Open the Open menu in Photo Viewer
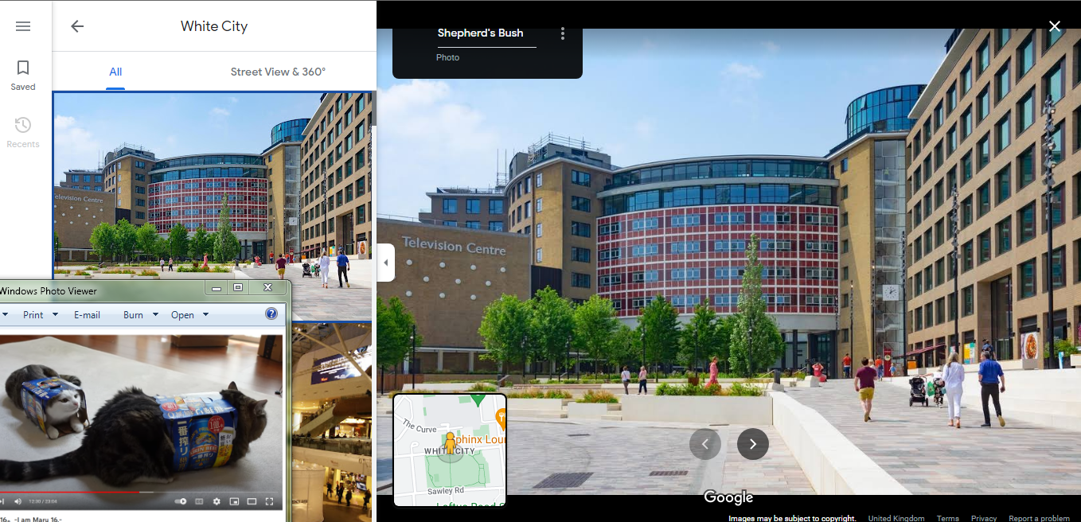Image resolution: width=1081 pixels, height=522 pixels. pyautogui.click(x=182, y=315)
